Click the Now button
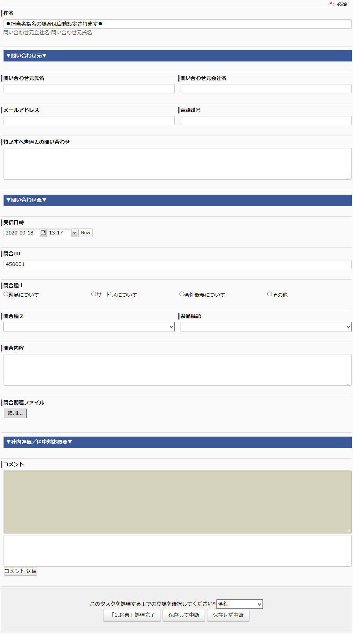Viewport: 353px width, 634px height. coord(85,233)
